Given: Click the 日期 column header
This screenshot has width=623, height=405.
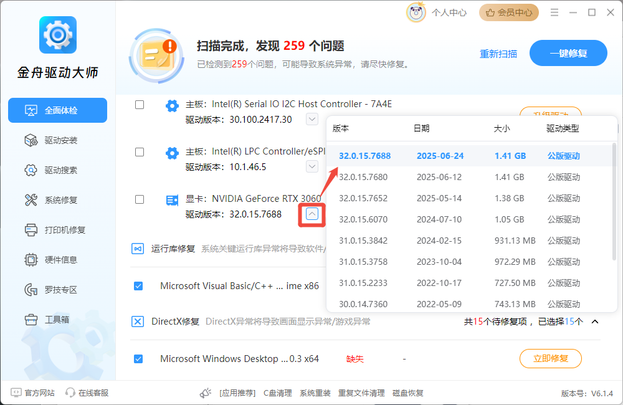Looking at the screenshot, I should click(422, 128).
